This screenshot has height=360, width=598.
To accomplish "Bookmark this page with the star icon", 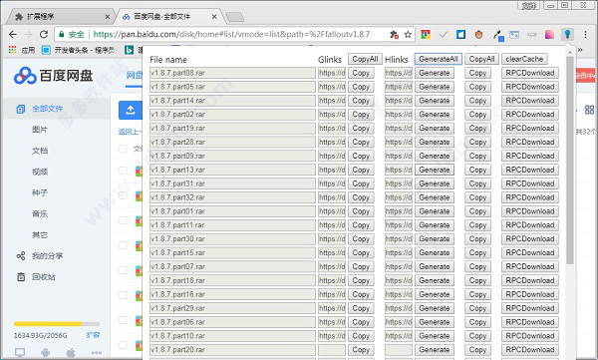I will (x=408, y=35).
